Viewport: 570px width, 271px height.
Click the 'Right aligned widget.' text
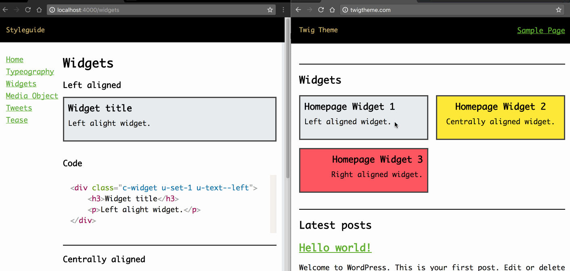[x=377, y=175]
